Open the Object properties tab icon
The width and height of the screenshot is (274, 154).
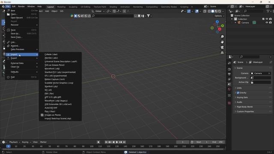pos(229,96)
